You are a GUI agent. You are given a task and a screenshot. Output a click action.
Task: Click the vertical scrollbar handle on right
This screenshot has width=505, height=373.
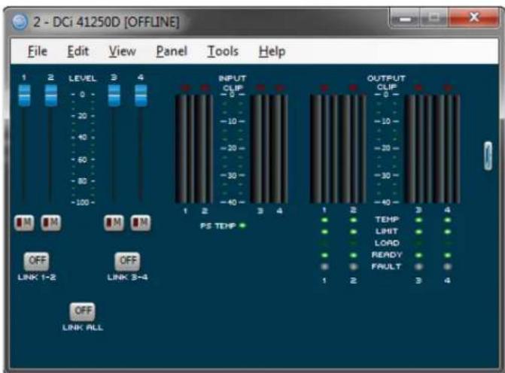click(488, 156)
